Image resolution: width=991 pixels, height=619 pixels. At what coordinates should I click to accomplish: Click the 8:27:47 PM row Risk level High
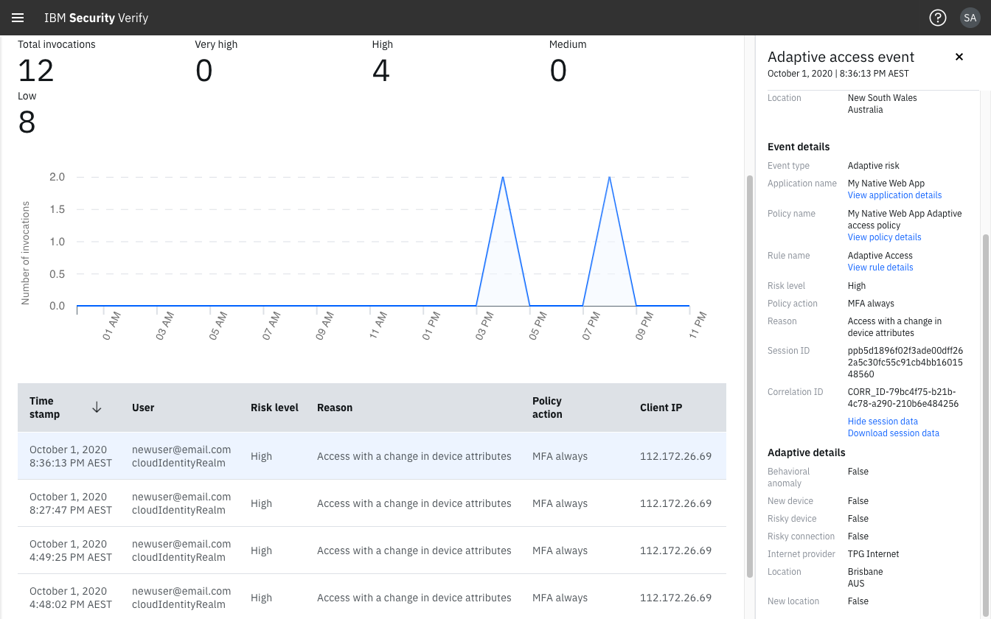[261, 503]
